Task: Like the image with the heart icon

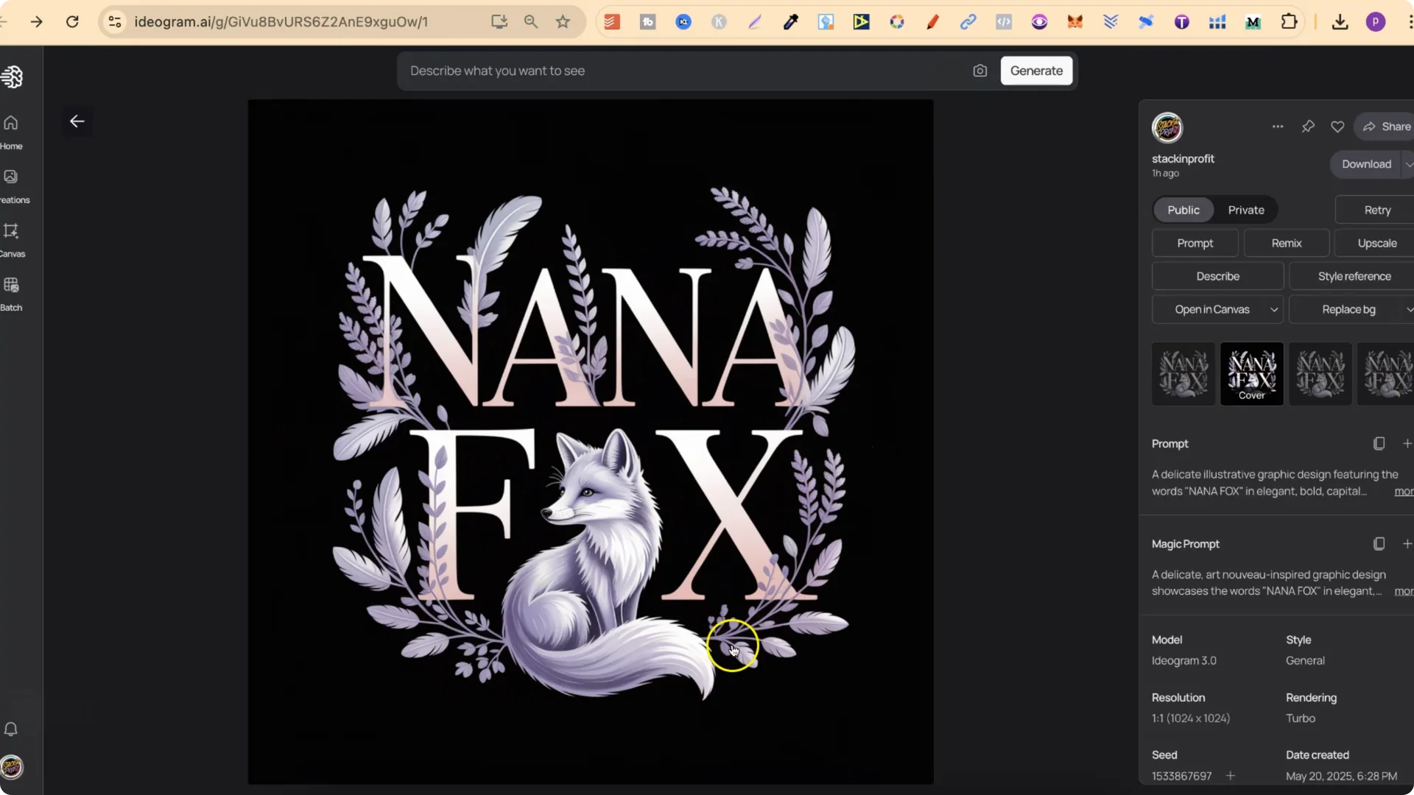Action: pos(1337,127)
